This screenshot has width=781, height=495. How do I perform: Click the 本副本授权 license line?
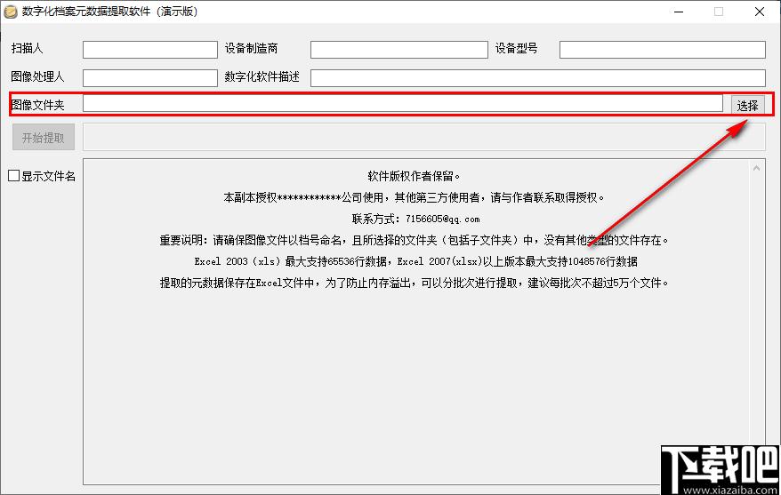click(414, 197)
